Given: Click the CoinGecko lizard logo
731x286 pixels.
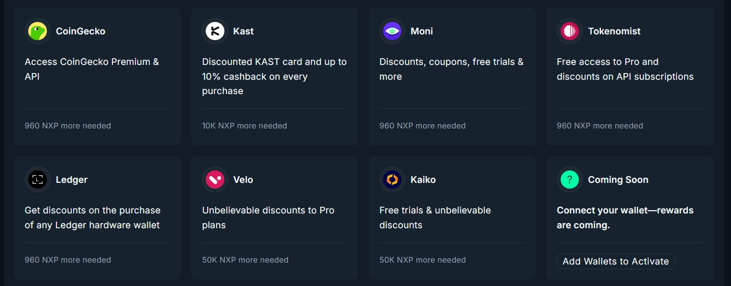Looking at the screenshot, I should 37,31.
